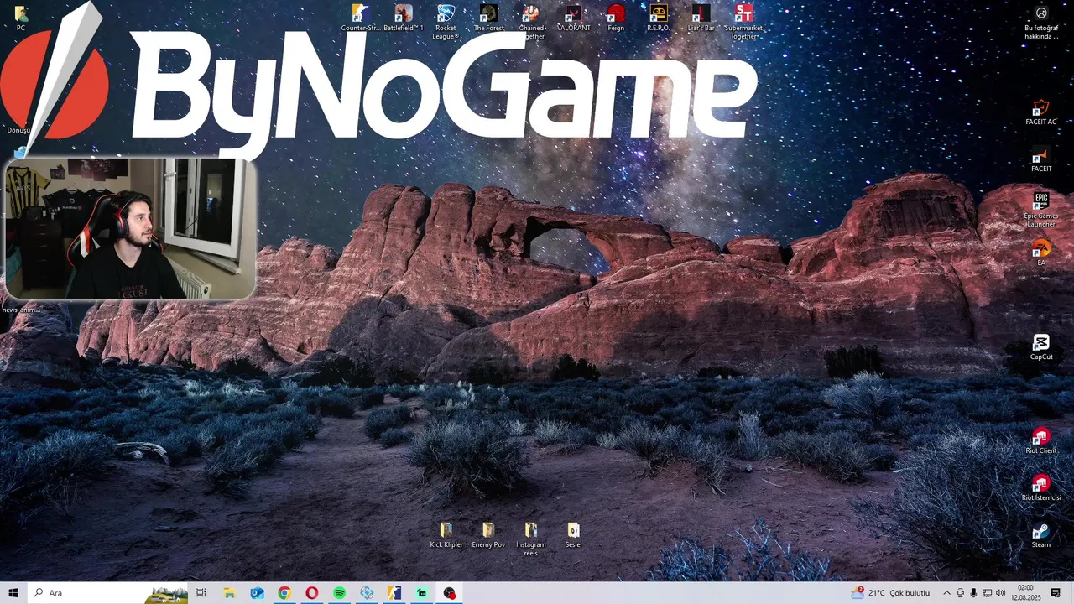
Task: Expand the hidden system tray icons
Action: click(x=946, y=593)
